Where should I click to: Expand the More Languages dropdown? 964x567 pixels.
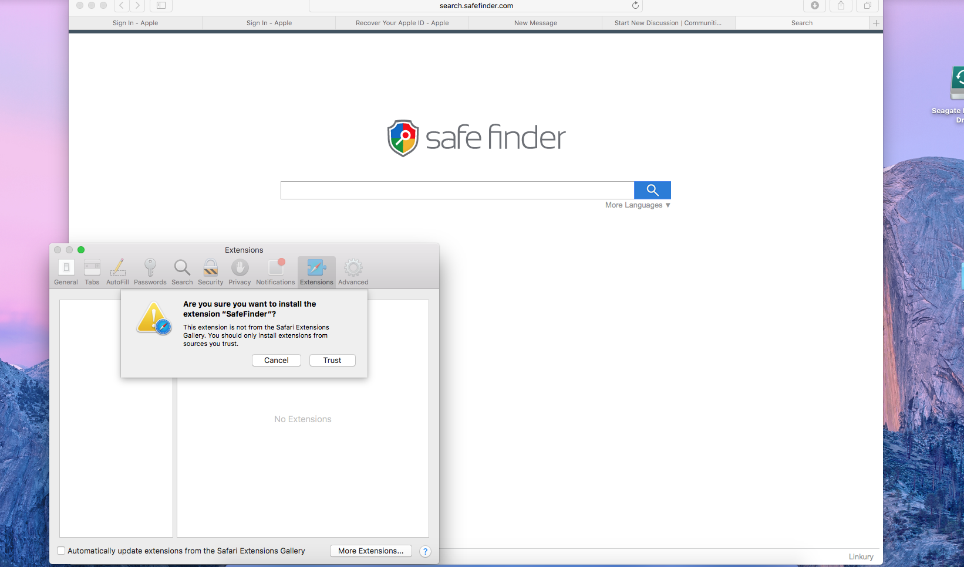[x=638, y=205]
